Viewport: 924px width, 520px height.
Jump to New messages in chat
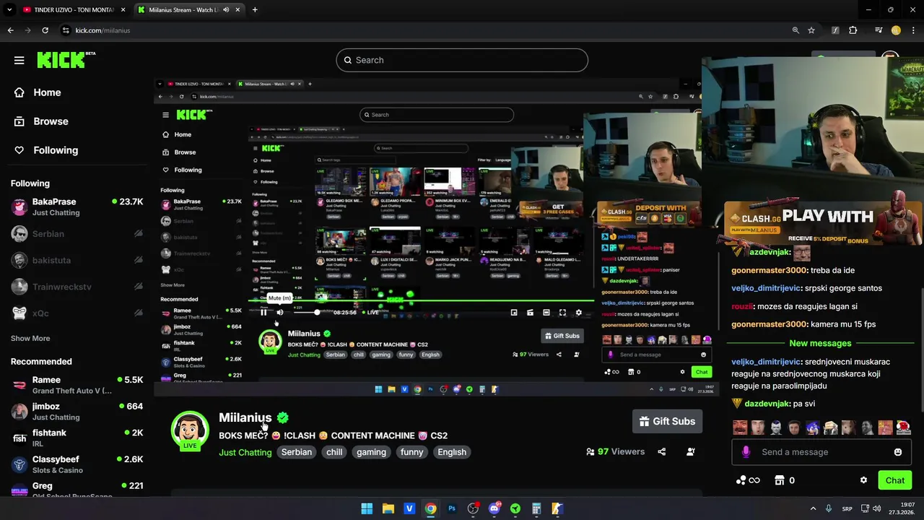pyautogui.click(x=820, y=343)
